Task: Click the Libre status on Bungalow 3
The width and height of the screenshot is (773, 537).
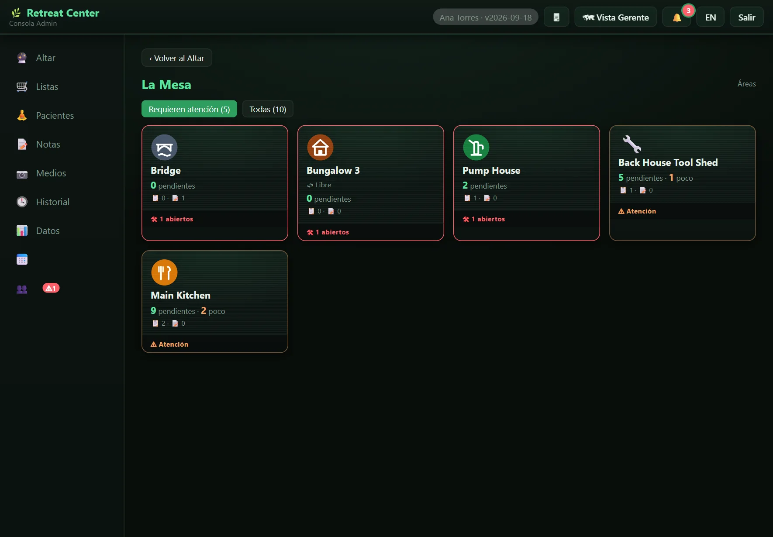Action: click(x=319, y=185)
